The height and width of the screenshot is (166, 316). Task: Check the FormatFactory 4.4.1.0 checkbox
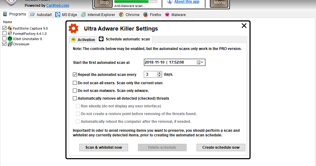4,33
